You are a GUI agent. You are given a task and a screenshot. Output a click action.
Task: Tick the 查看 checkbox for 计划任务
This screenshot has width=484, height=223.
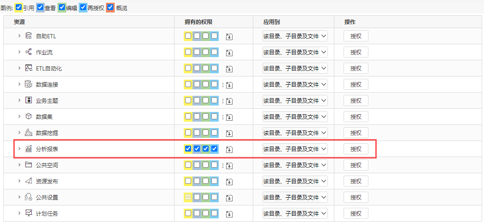point(197,213)
